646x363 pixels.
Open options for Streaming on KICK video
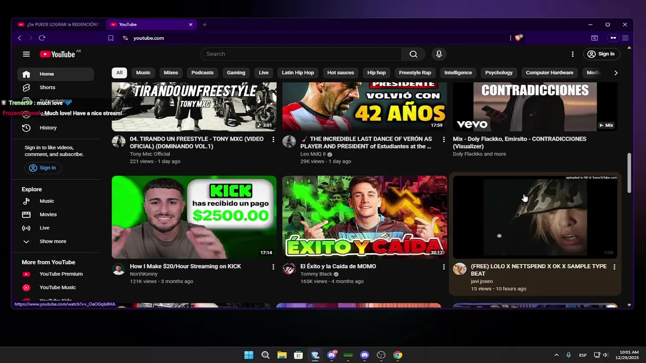(274, 267)
